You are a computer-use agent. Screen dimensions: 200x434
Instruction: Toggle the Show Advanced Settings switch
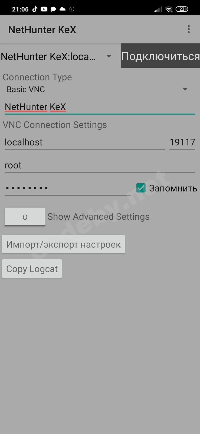click(25, 217)
